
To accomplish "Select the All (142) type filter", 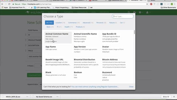I will 49,23.
